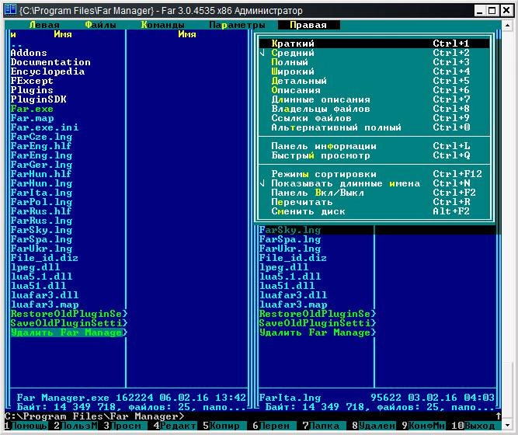Select the Полный view mode

pyautogui.click(x=374, y=62)
